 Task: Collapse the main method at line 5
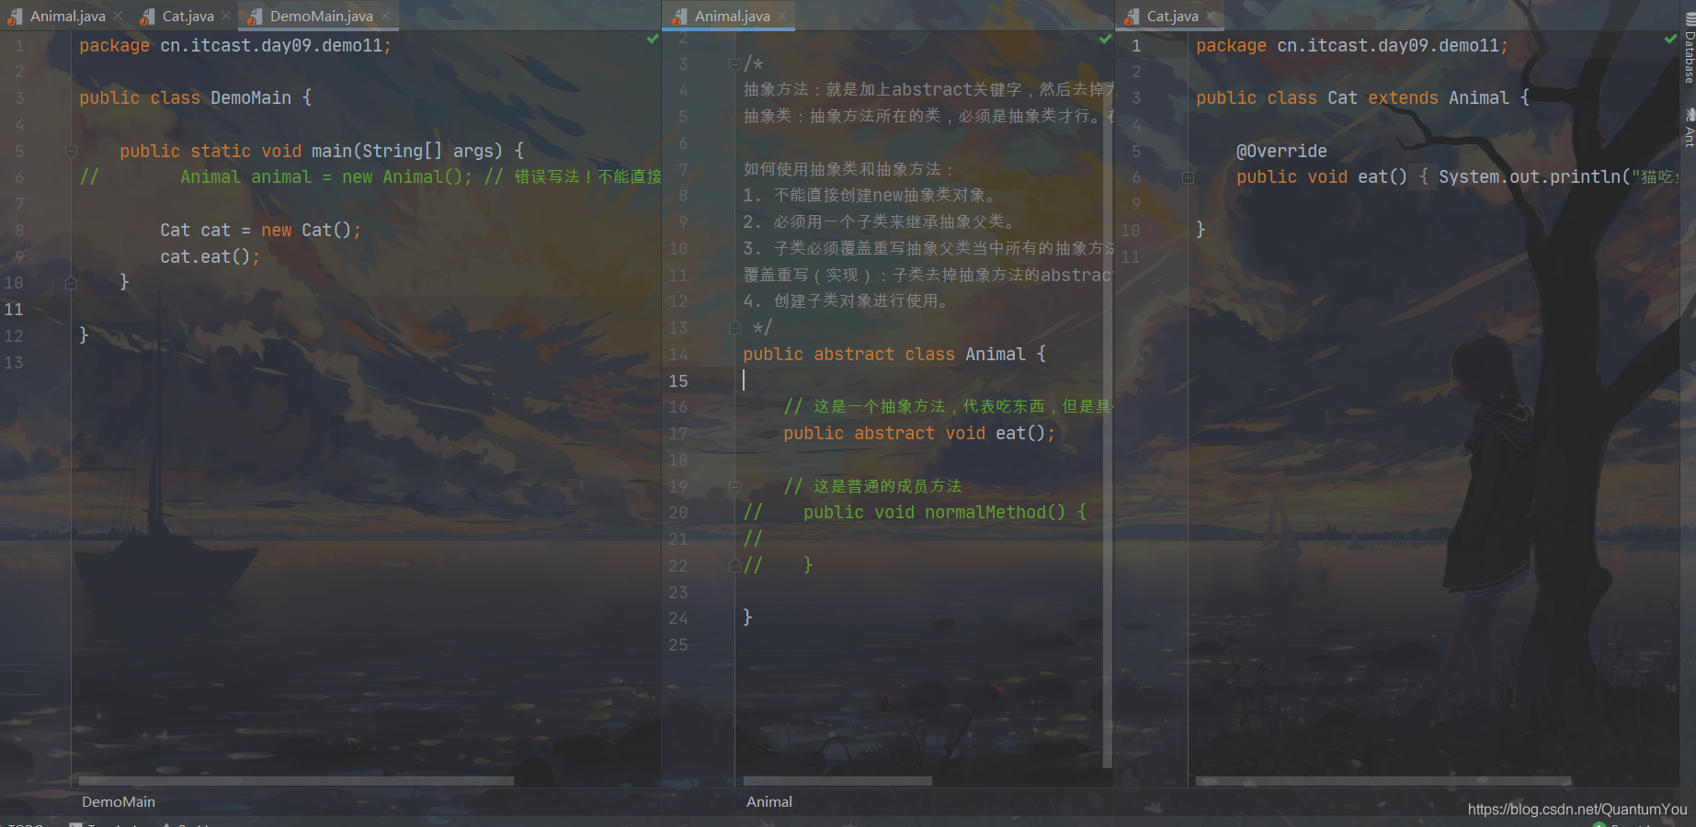[x=71, y=151]
